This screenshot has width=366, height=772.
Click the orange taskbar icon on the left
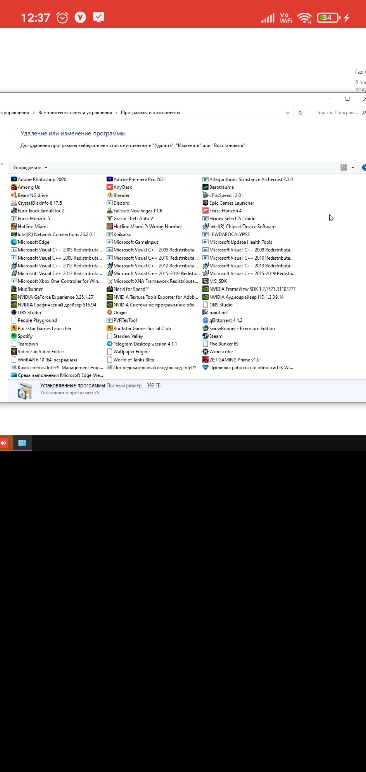click(x=4, y=443)
